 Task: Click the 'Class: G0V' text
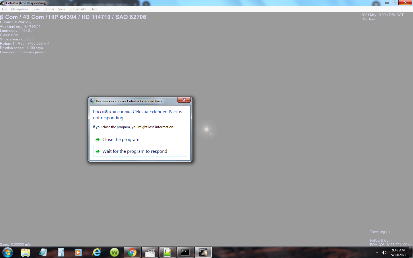click(9, 35)
